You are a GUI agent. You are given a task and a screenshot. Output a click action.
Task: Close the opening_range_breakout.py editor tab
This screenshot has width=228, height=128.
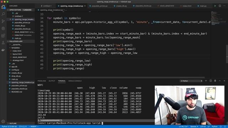point(85,6)
